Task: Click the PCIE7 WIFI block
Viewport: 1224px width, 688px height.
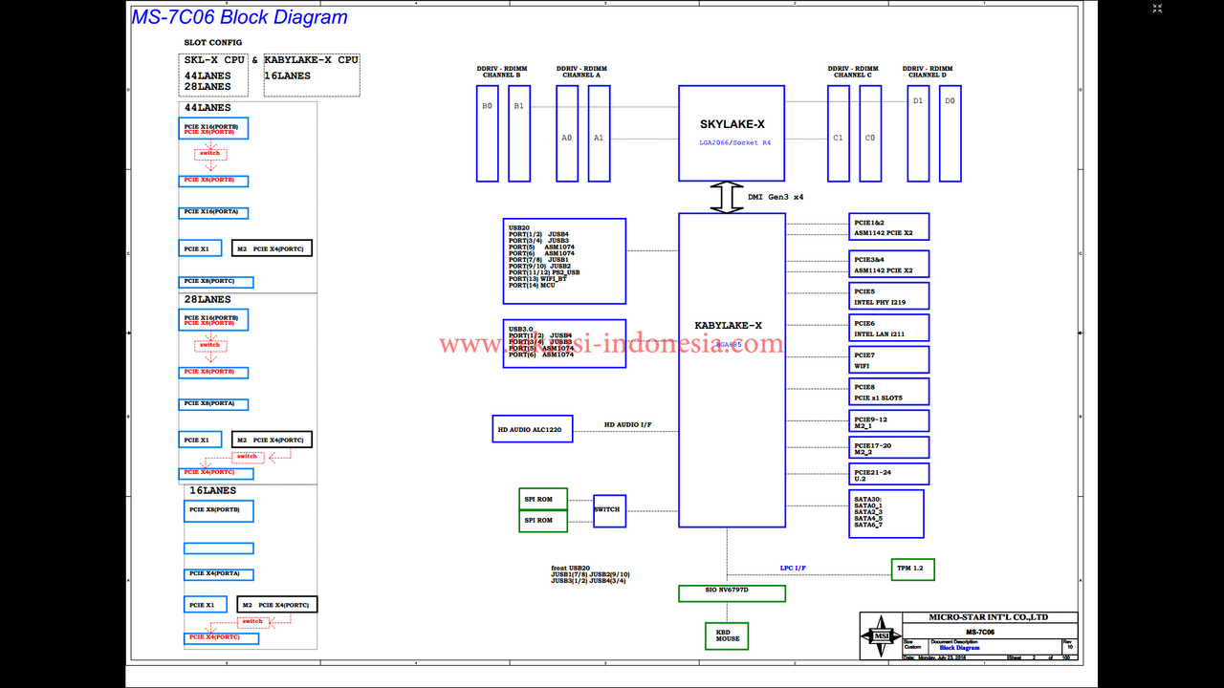Action: (x=888, y=360)
